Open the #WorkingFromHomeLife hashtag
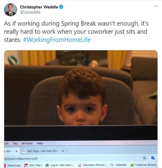Image resolution: width=162 pixels, height=168 pixels. tap(57, 40)
